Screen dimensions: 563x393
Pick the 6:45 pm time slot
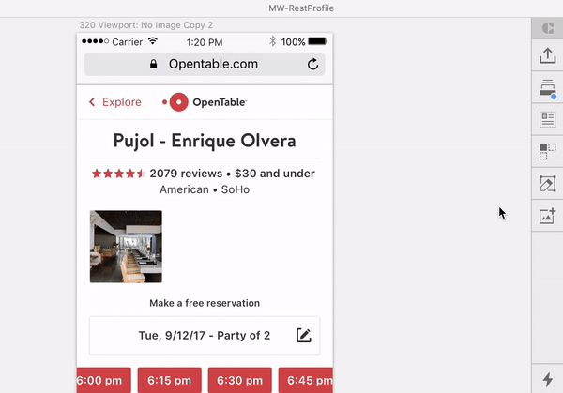click(x=306, y=380)
